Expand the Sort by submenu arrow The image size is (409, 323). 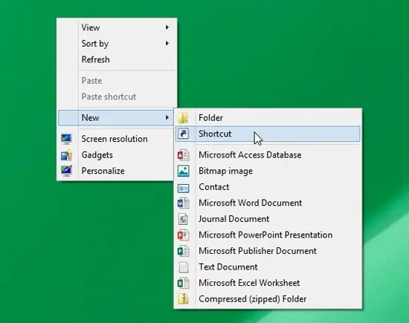167,43
